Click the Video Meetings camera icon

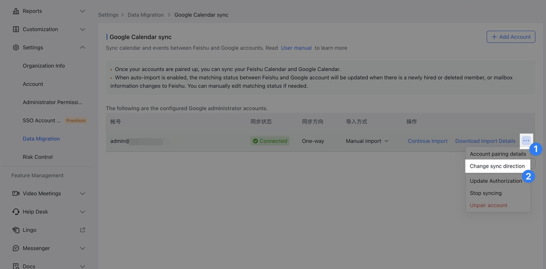point(16,193)
